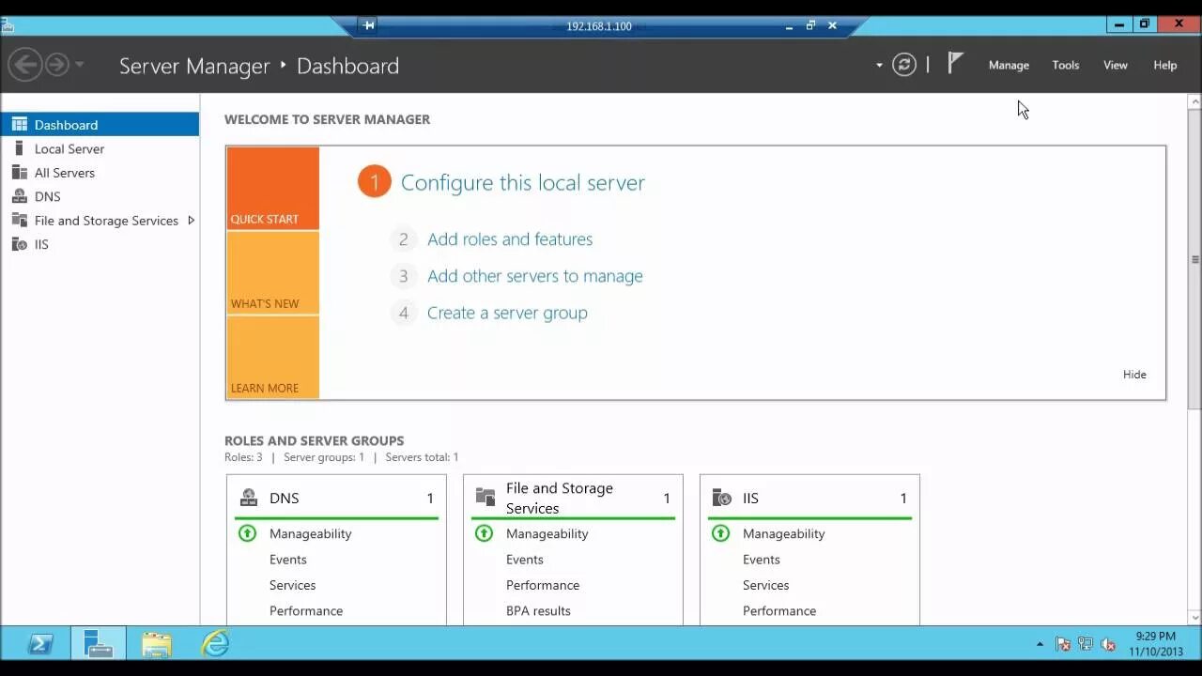Image resolution: width=1202 pixels, height=676 pixels.
Task: Click Manageability in the DNS tile
Action: (310, 533)
